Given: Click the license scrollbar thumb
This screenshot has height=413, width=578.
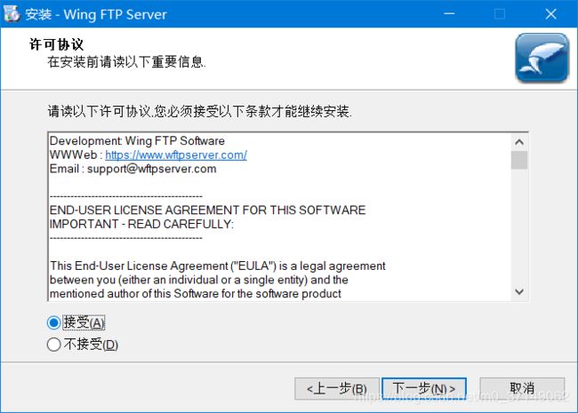Looking at the screenshot, I should [519, 160].
